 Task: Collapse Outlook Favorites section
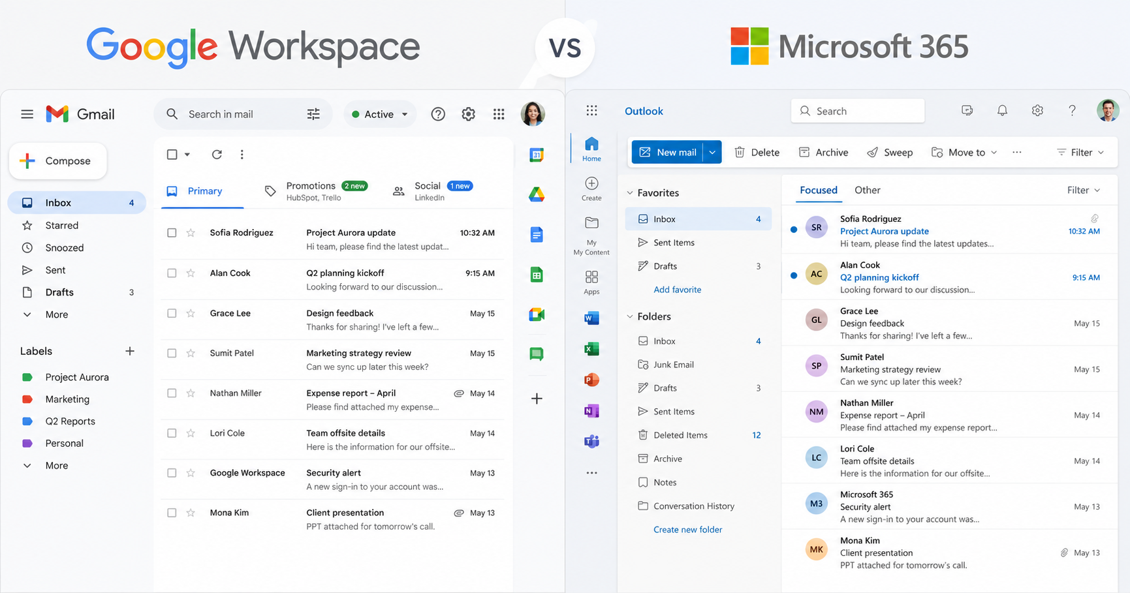point(630,193)
